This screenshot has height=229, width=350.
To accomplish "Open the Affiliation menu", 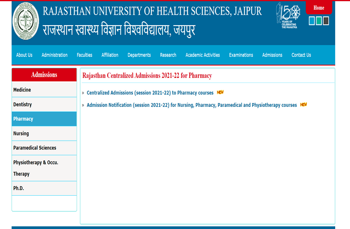I will [x=110, y=55].
